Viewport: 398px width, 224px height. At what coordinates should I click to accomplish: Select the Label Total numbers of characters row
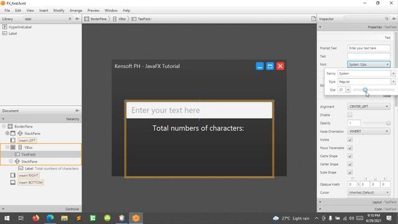click(x=49, y=169)
